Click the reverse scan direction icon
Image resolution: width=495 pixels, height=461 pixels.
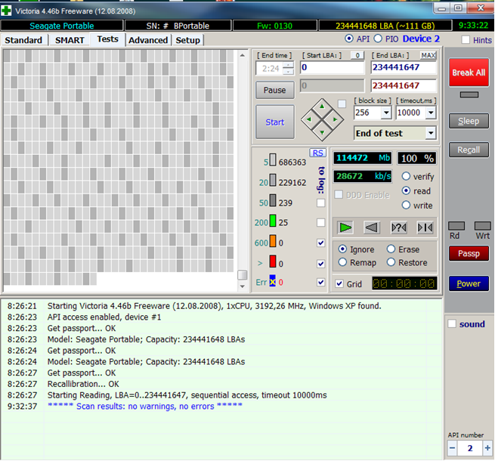click(372, 227)
